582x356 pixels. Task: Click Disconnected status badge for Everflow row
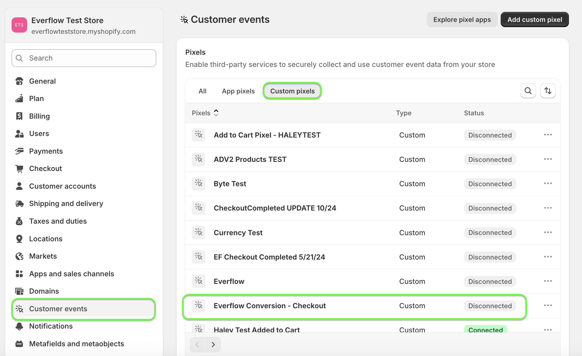coord(490,281)
